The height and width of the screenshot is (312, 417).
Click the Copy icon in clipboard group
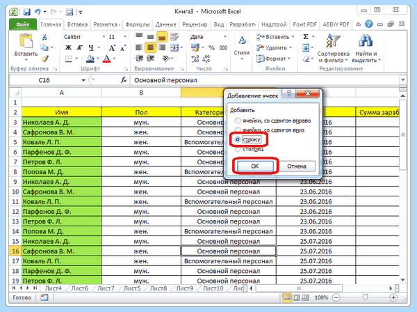44,47
